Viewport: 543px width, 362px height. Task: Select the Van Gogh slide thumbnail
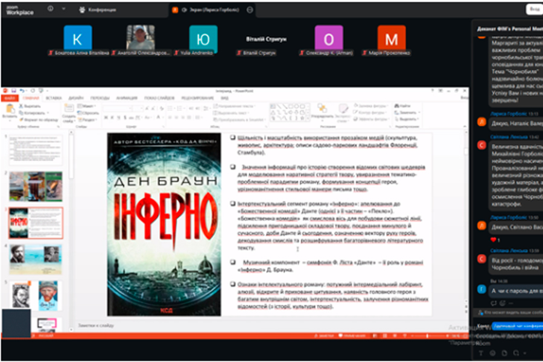click(36, 296)
